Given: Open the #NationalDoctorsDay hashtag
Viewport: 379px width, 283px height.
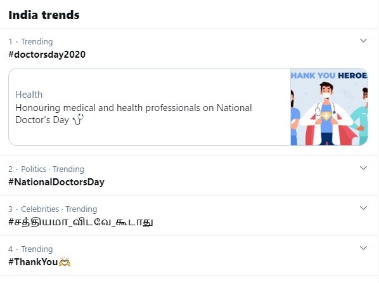Looking at the screenshot, I should point(56,182).
